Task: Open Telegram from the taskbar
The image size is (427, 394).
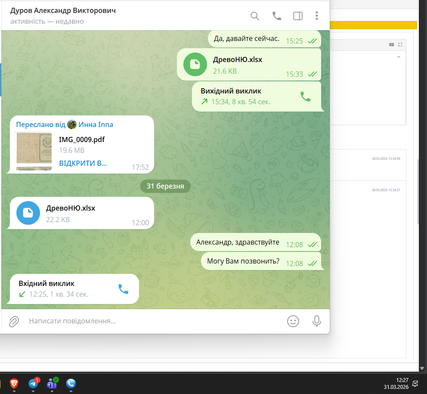Action: pyautogui.click(x=33, y=384)
